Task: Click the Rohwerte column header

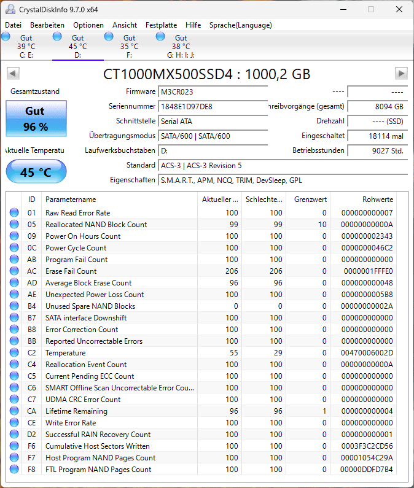Action: pyautogui.click(x=364, y=199)
